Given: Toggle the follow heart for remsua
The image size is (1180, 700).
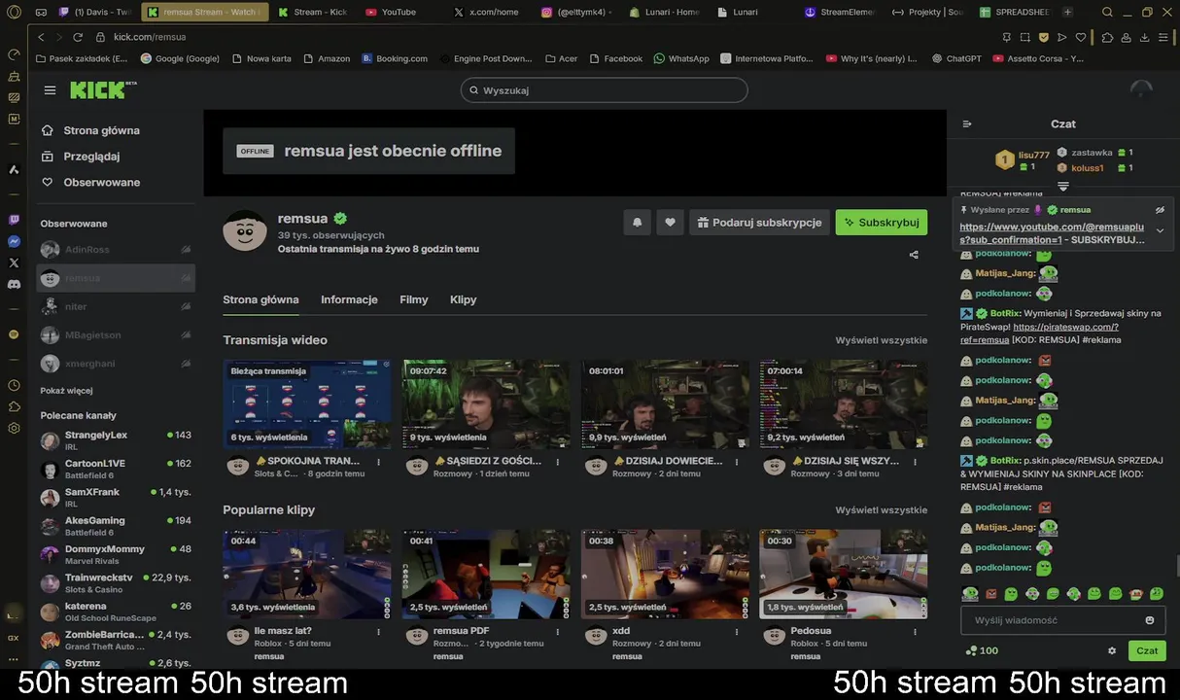Looking at the screenshot, I should pyautogui.click(x=670, y=223).
